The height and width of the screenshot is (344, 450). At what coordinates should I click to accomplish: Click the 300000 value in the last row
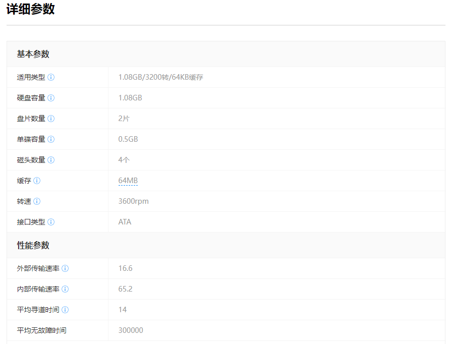[131, 330]
